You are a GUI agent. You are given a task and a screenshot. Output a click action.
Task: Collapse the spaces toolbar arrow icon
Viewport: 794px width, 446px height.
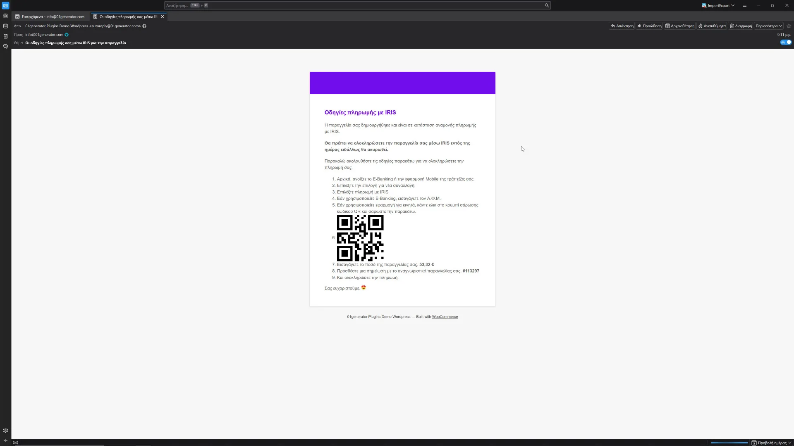point(5,440)
